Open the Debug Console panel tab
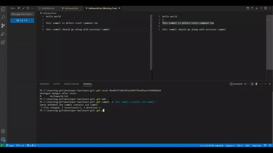Screen dimensions: 273x153 point(72,84)
